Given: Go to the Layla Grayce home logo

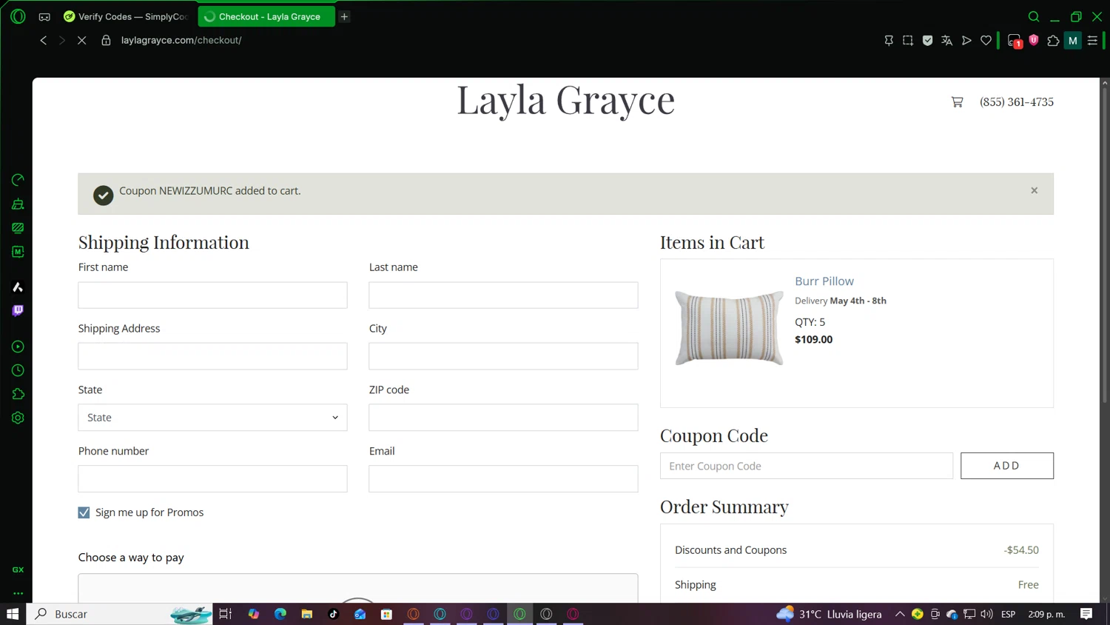Looking at the screenshot, I should click(565, 100).
